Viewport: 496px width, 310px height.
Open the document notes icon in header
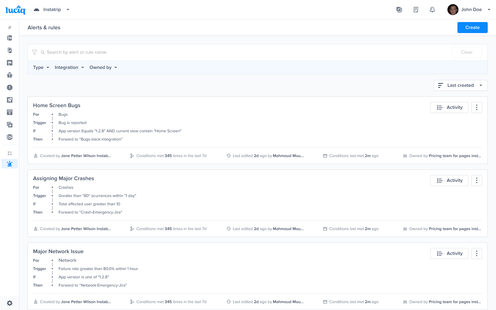[x=416, y=10]
